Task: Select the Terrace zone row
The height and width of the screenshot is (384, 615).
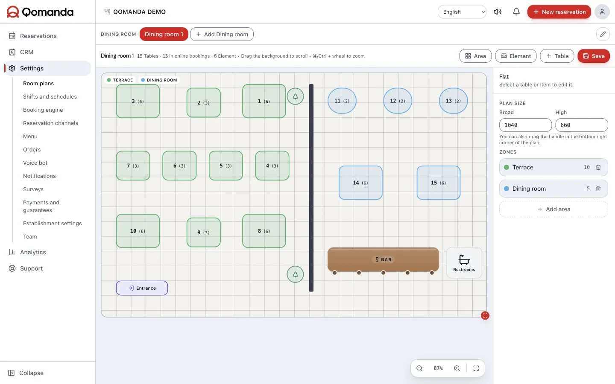Action: point(553,167)
